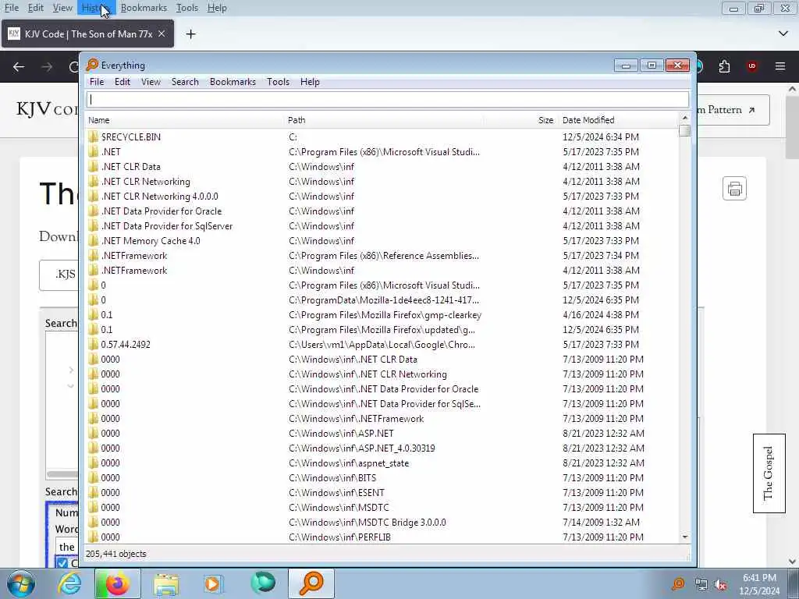This screenshot has height=599, width=799.
Task: Open Firefox File menu
Action: tap(11, 8)
